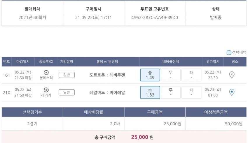The image size is (248, 143).
Task: Click the 레알마드 : 비야레알 match name
Action: (107, 92)
